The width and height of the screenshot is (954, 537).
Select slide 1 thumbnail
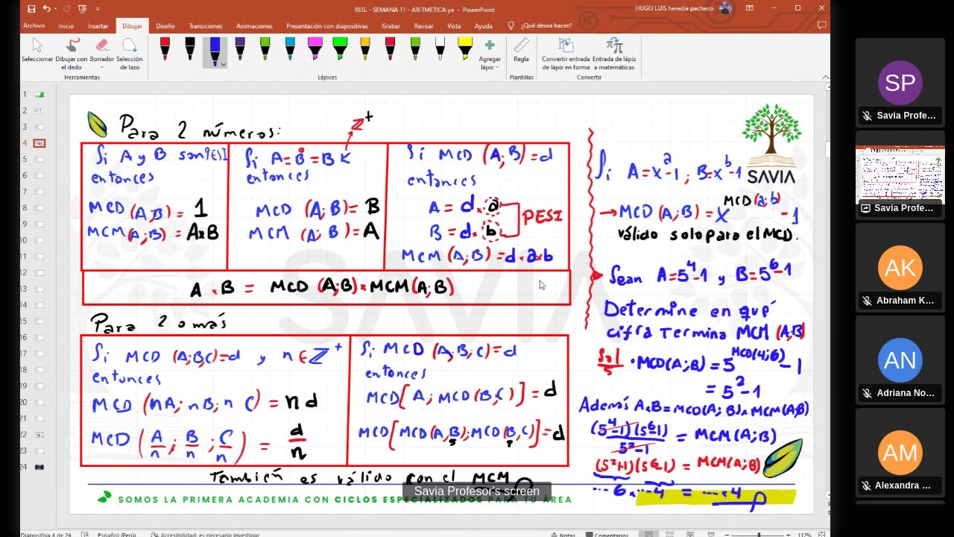pyautogui.click(x=39, y=95)
